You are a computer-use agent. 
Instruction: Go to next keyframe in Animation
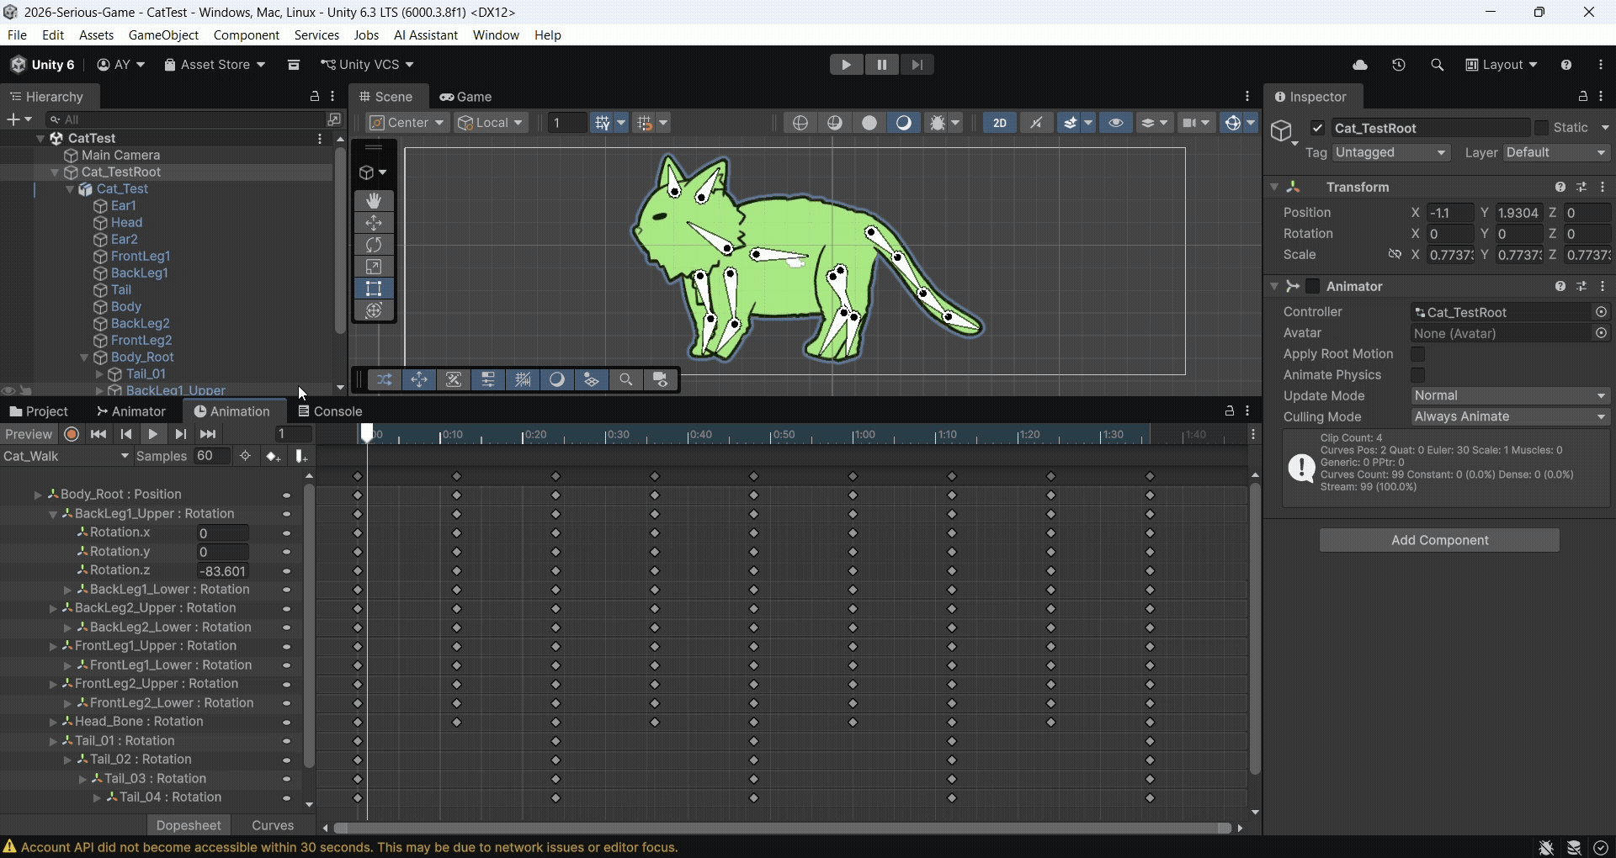180,435
